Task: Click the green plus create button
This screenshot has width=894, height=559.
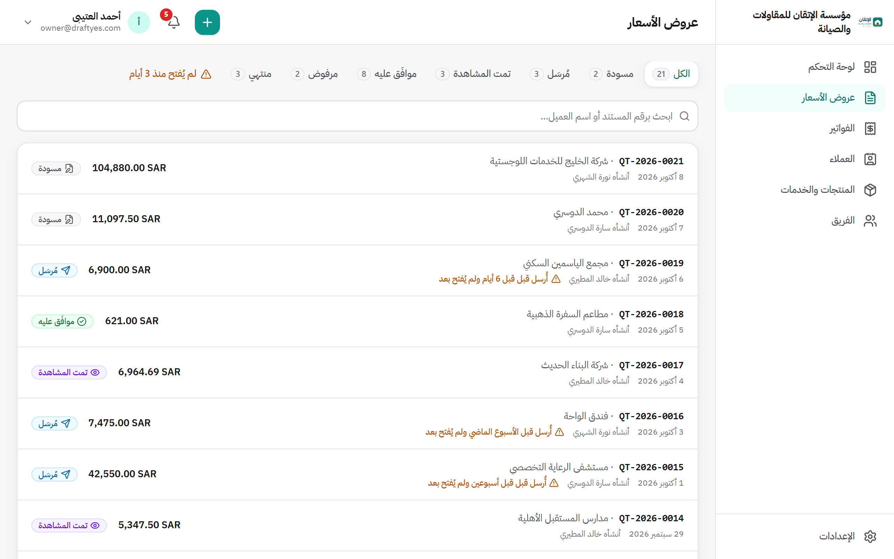Action: tap(207, 22)
